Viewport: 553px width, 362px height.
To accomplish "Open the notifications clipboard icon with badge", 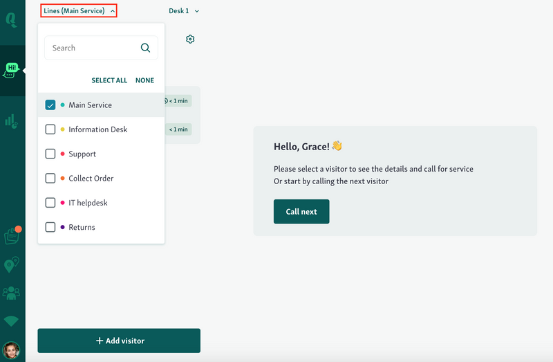I will coord(12,235).
